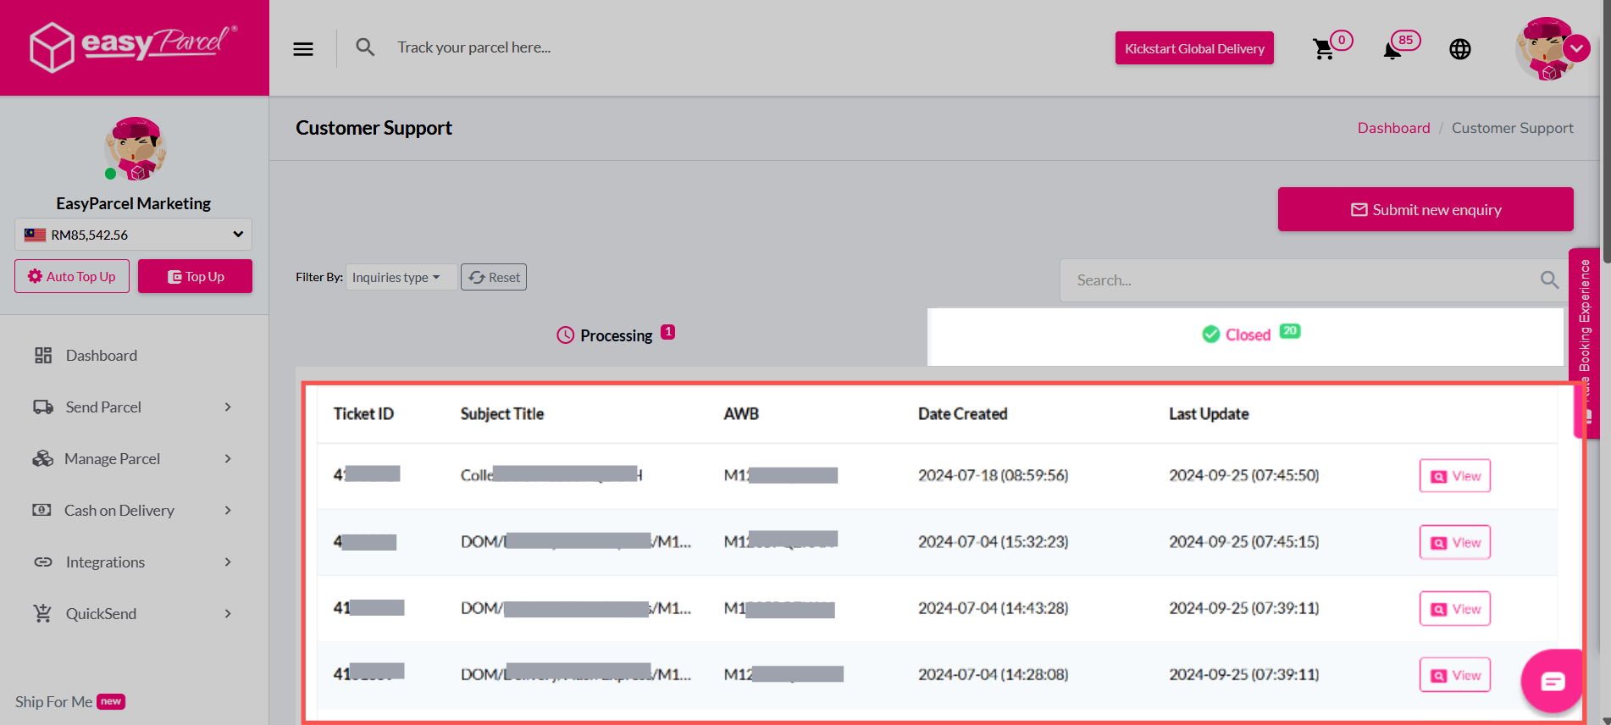Click the Dashboard sidebar icon
Screen dimensions: 1611x725
[x=43, y=356]
